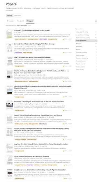This screenshot has height=184, width=100.
Task: Clear the Video generation domain filter
Action: (29, 26)
